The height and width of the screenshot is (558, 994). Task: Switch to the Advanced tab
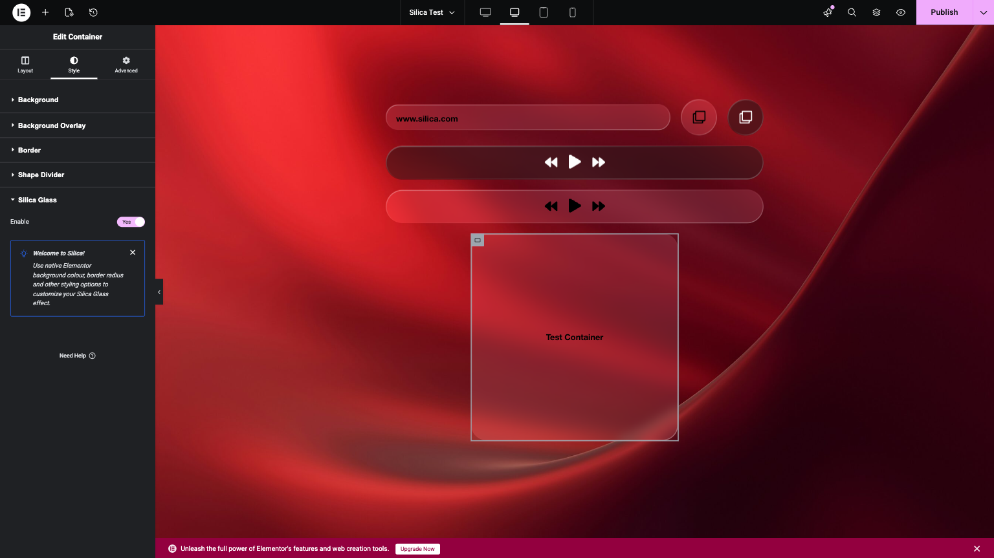126,64
